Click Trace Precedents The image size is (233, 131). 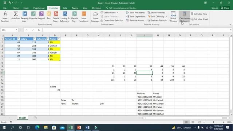coord(135,13)
